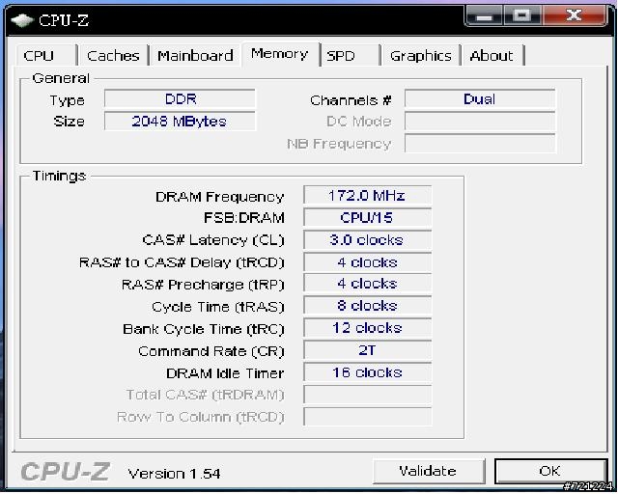The width and height of the screenshot is (618, 494).
Task: Click the CPU-Z logo at bottom left
Action: coord(65,471)
